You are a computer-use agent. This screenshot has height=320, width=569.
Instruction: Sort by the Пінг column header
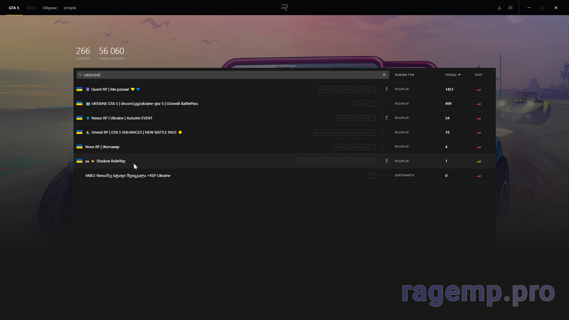(478, 75)
